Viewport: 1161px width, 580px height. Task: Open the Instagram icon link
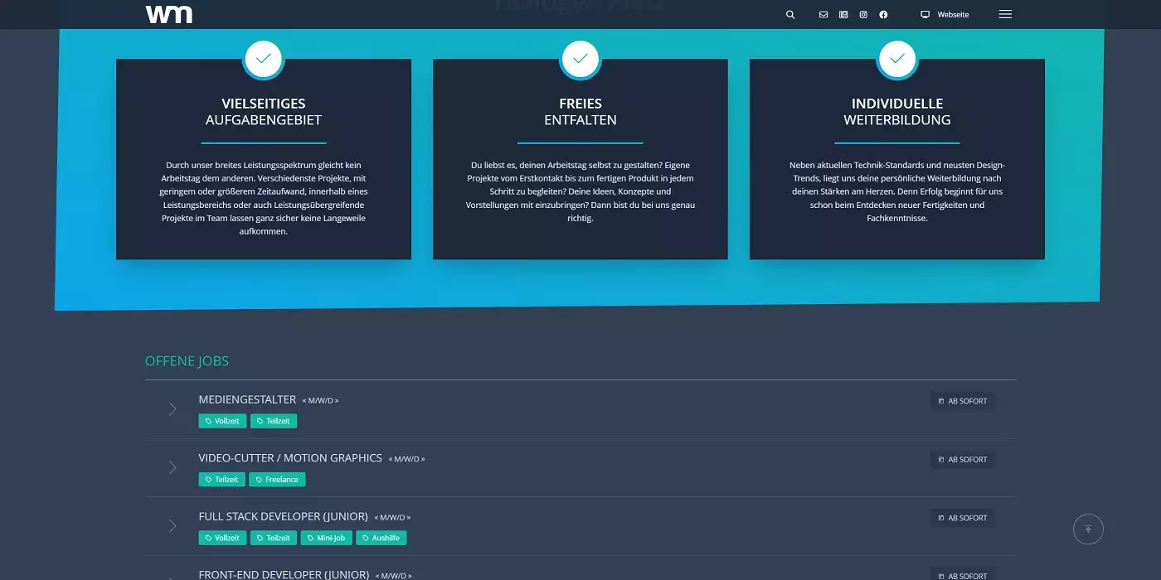point(863,15)
